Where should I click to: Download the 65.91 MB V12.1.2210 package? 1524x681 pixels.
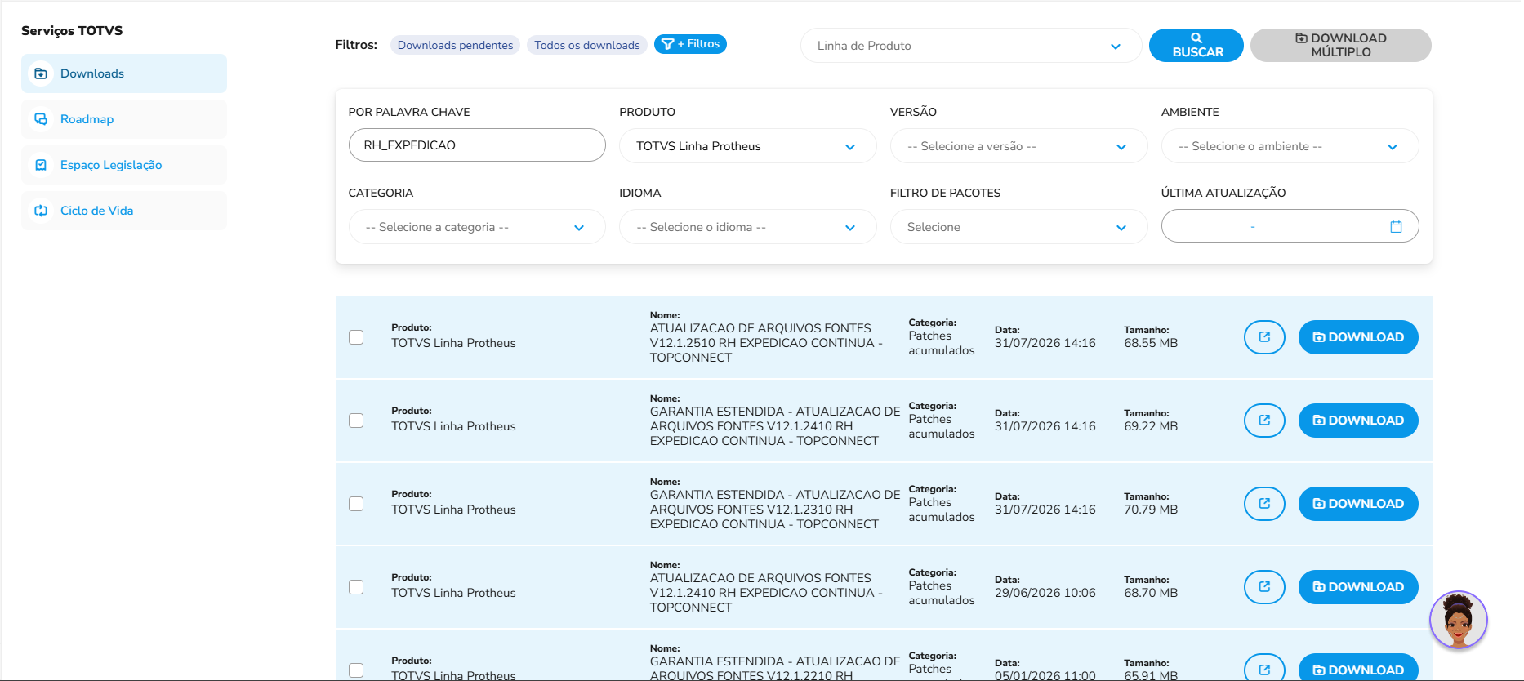pyautogui.click(x=1358, y=669)
